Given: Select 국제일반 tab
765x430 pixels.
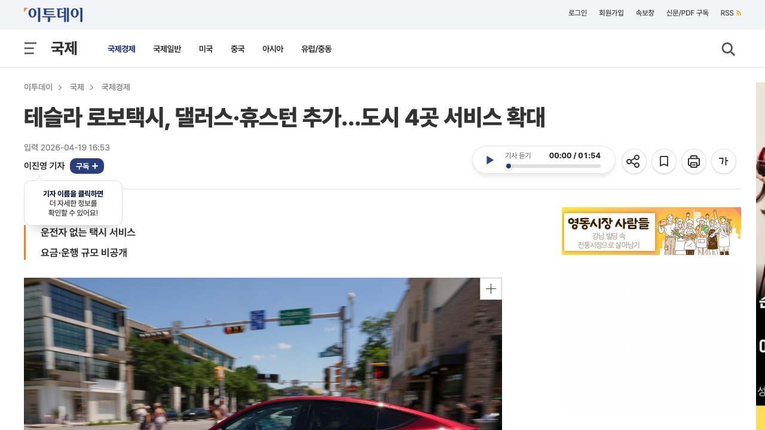Looking at the screenshot, I should point(167,49).
